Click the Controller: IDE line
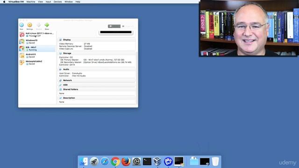Image resolution: width=299 pixels, height=168 pixels. 66,57
